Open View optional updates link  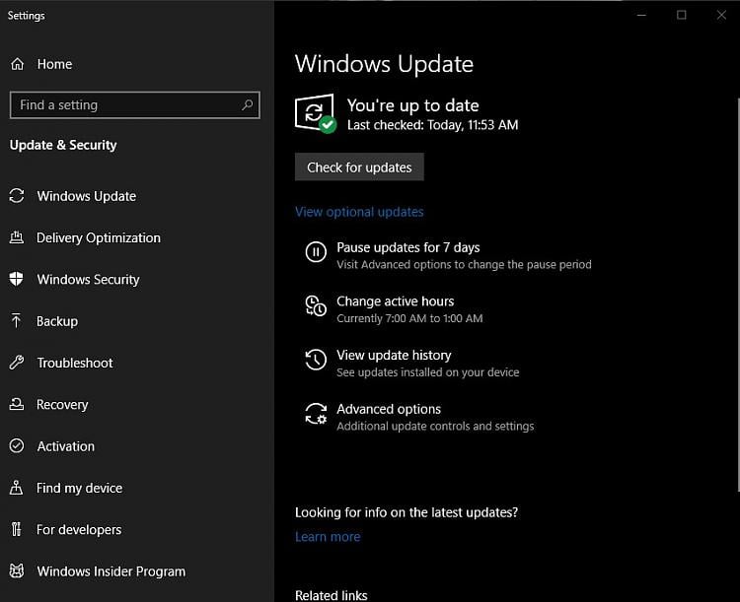359,212
